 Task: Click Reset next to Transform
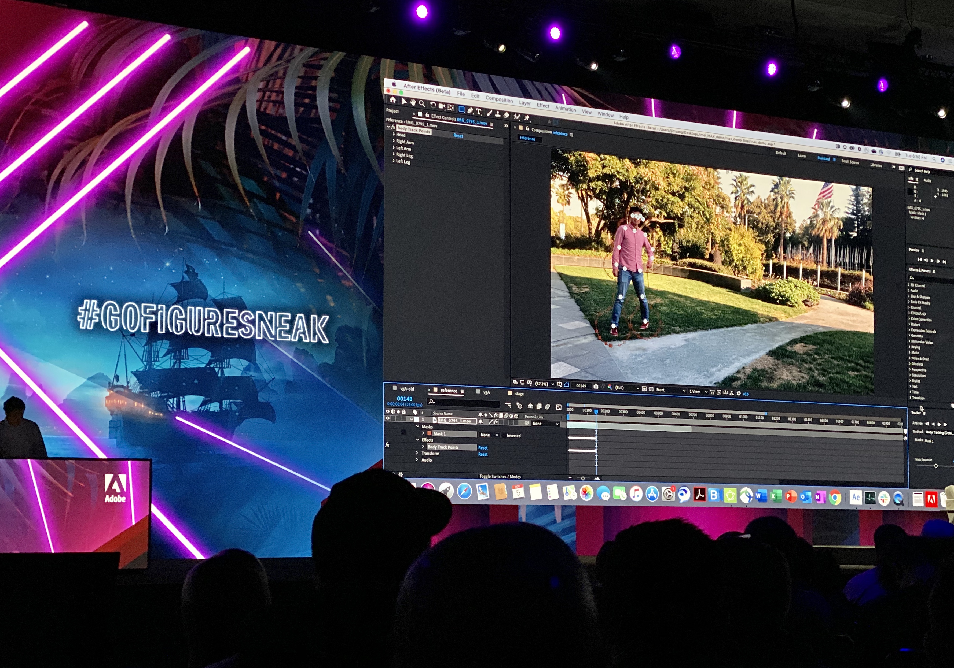(483, 455)
